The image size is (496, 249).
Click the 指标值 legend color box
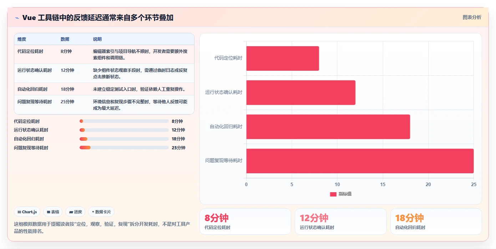coord(333,194)
